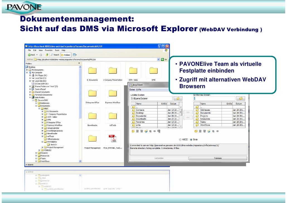Viewport: 287px width, 203px height.
Task: Open AnyClient Hilfe menu
Action: click(138, 90)
